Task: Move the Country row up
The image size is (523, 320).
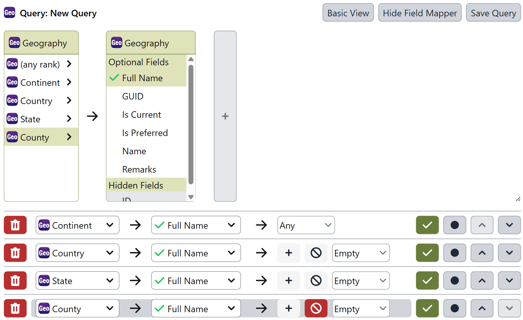Action: 482,253
